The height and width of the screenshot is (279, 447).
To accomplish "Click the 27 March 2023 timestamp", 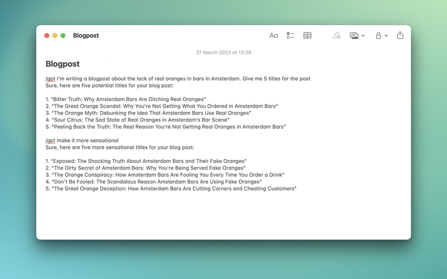I will [223, 52].
